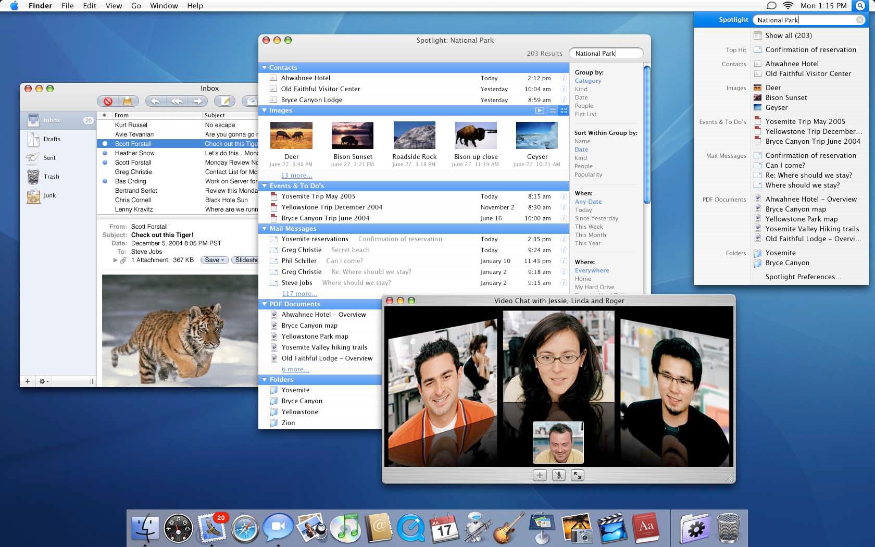Screen dimensions: 875x547
Task: Open the Save attachment dropdown in Mail
Action: click(x=214, y=260)
